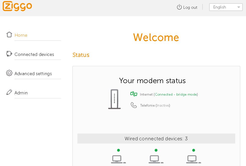The width and height of the screenshot is (246, 166).
Task: Click the Home house icon
Action: (x=9, y=35)
